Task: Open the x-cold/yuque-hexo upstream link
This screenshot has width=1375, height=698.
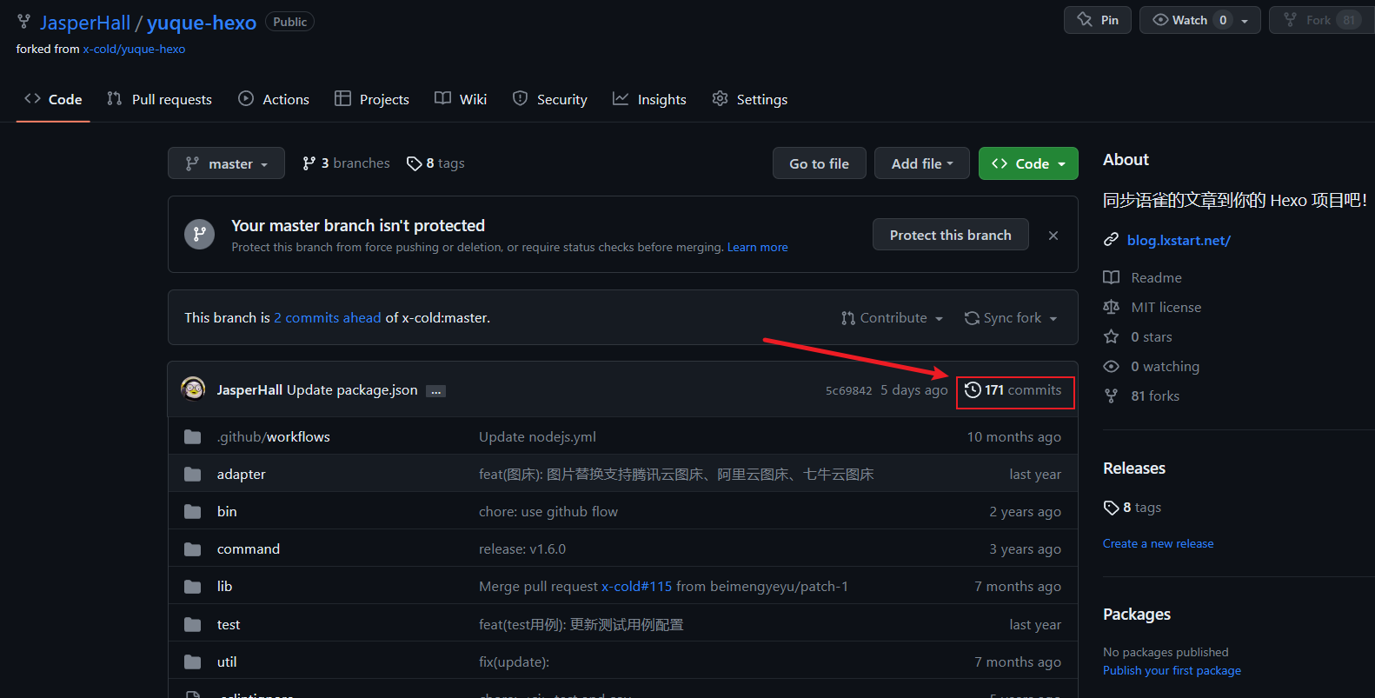Action: pyautogui.click(x=134, y=50)
